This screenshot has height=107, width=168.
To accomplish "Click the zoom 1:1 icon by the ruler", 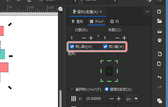I will (60, 9).
